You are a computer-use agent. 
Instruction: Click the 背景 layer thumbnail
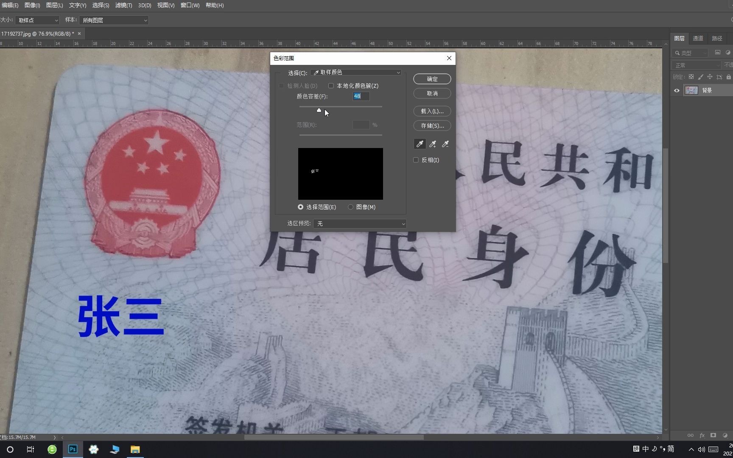pyautogui.click(x=691, y=90)
